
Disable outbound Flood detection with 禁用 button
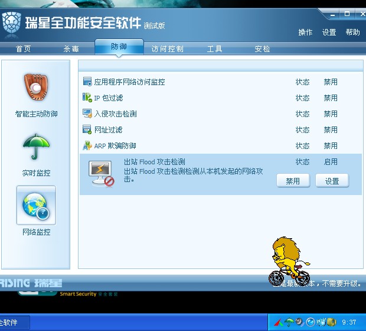(x=293, y=181)
